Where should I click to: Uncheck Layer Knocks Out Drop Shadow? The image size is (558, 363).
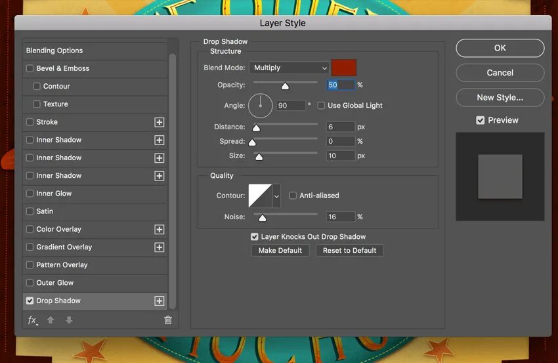[255, 237]
